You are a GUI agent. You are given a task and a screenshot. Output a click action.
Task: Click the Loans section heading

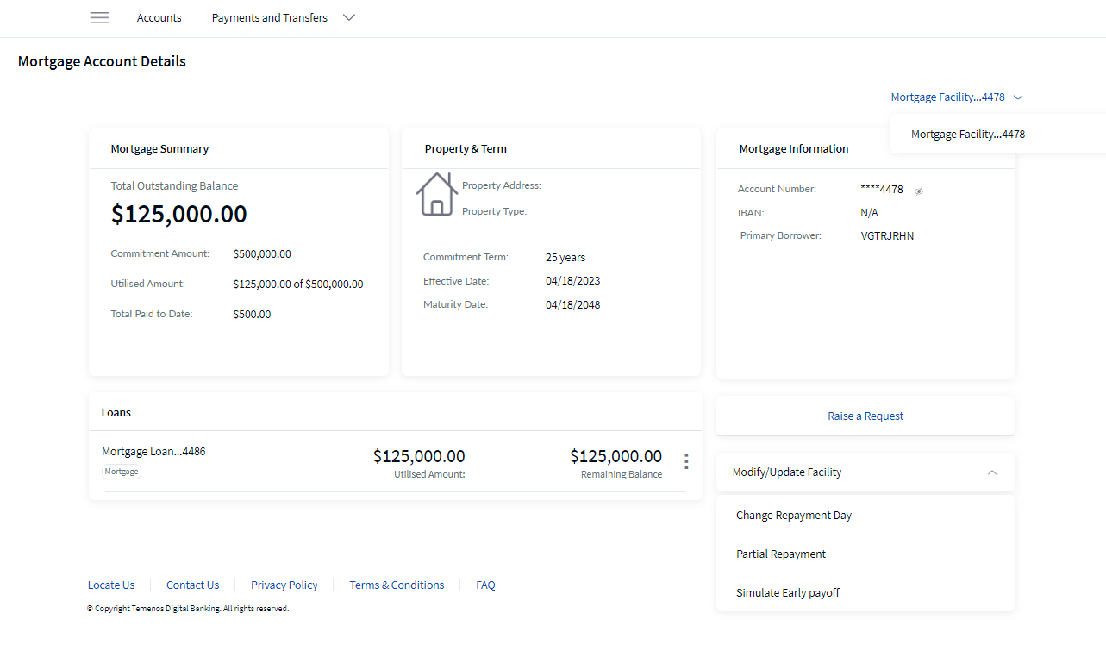[116, 413]
